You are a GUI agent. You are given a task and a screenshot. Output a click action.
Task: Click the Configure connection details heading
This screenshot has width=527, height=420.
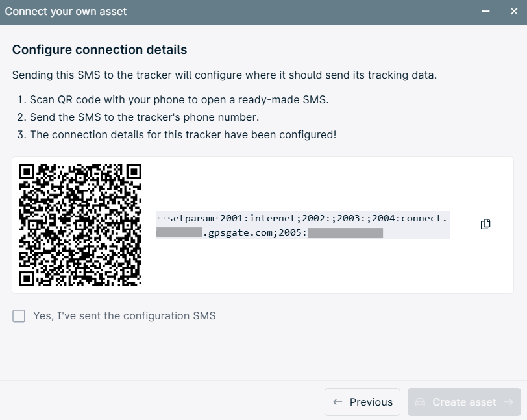click(99, 50)
